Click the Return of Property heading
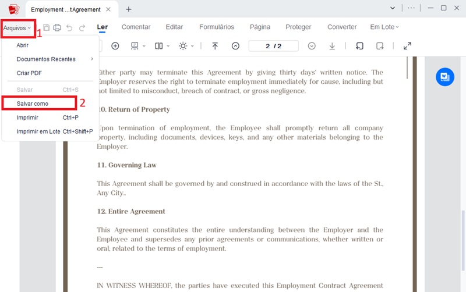Image resolution: width=466 pixels, height=292 pixels. pyautogui.click(x=134, y=109)
